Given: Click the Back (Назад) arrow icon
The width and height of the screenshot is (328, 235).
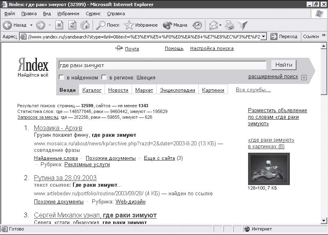Looking at the screenshot, I should (x=7, y=25).
